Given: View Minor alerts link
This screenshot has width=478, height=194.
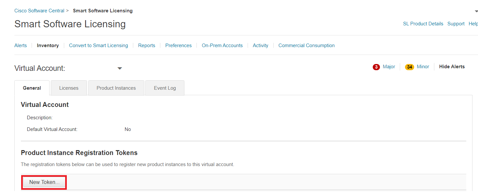Looking at the screenshot, I should click(423, 67).
